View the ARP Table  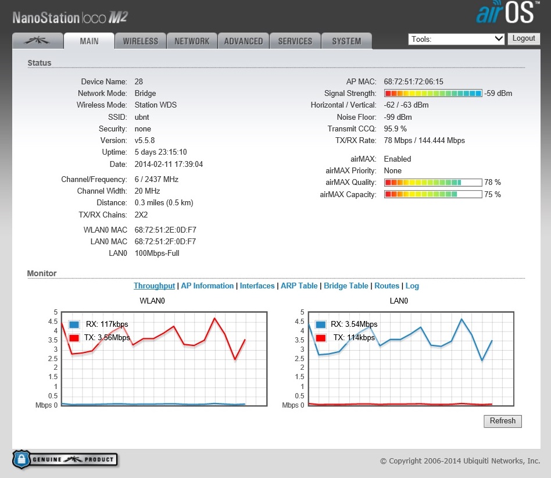(x=299, y=286)
